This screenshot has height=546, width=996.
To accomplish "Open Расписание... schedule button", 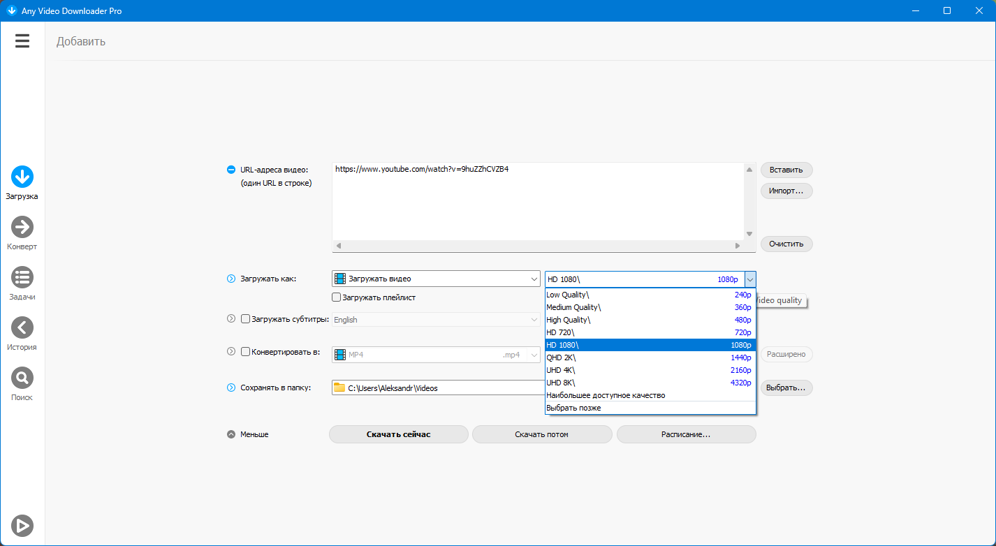I will coord(686,434).
